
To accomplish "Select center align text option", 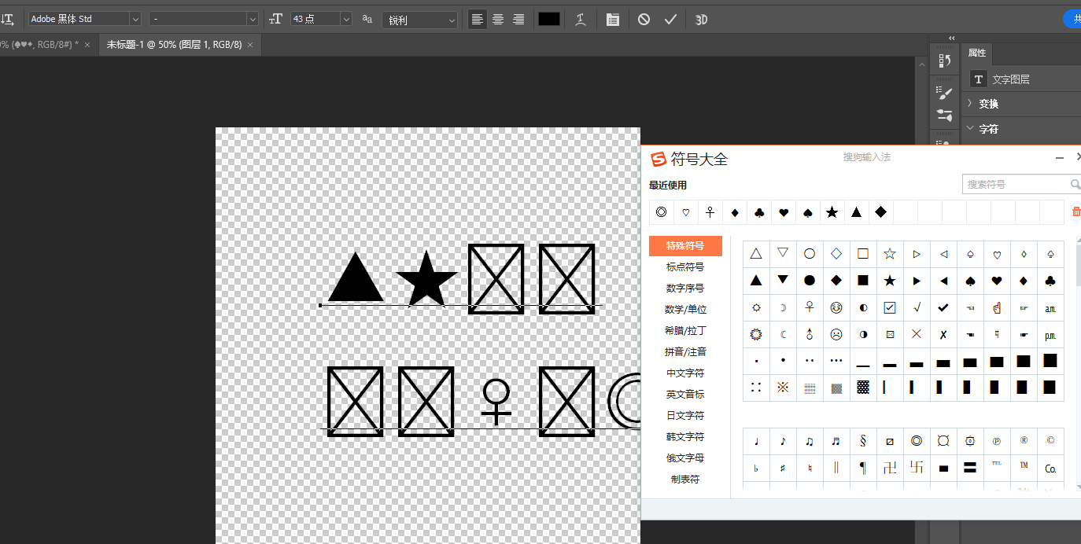I will [498, 20].
